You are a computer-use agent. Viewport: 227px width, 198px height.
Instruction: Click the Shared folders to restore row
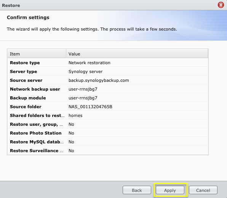click(x=108, y=115)
